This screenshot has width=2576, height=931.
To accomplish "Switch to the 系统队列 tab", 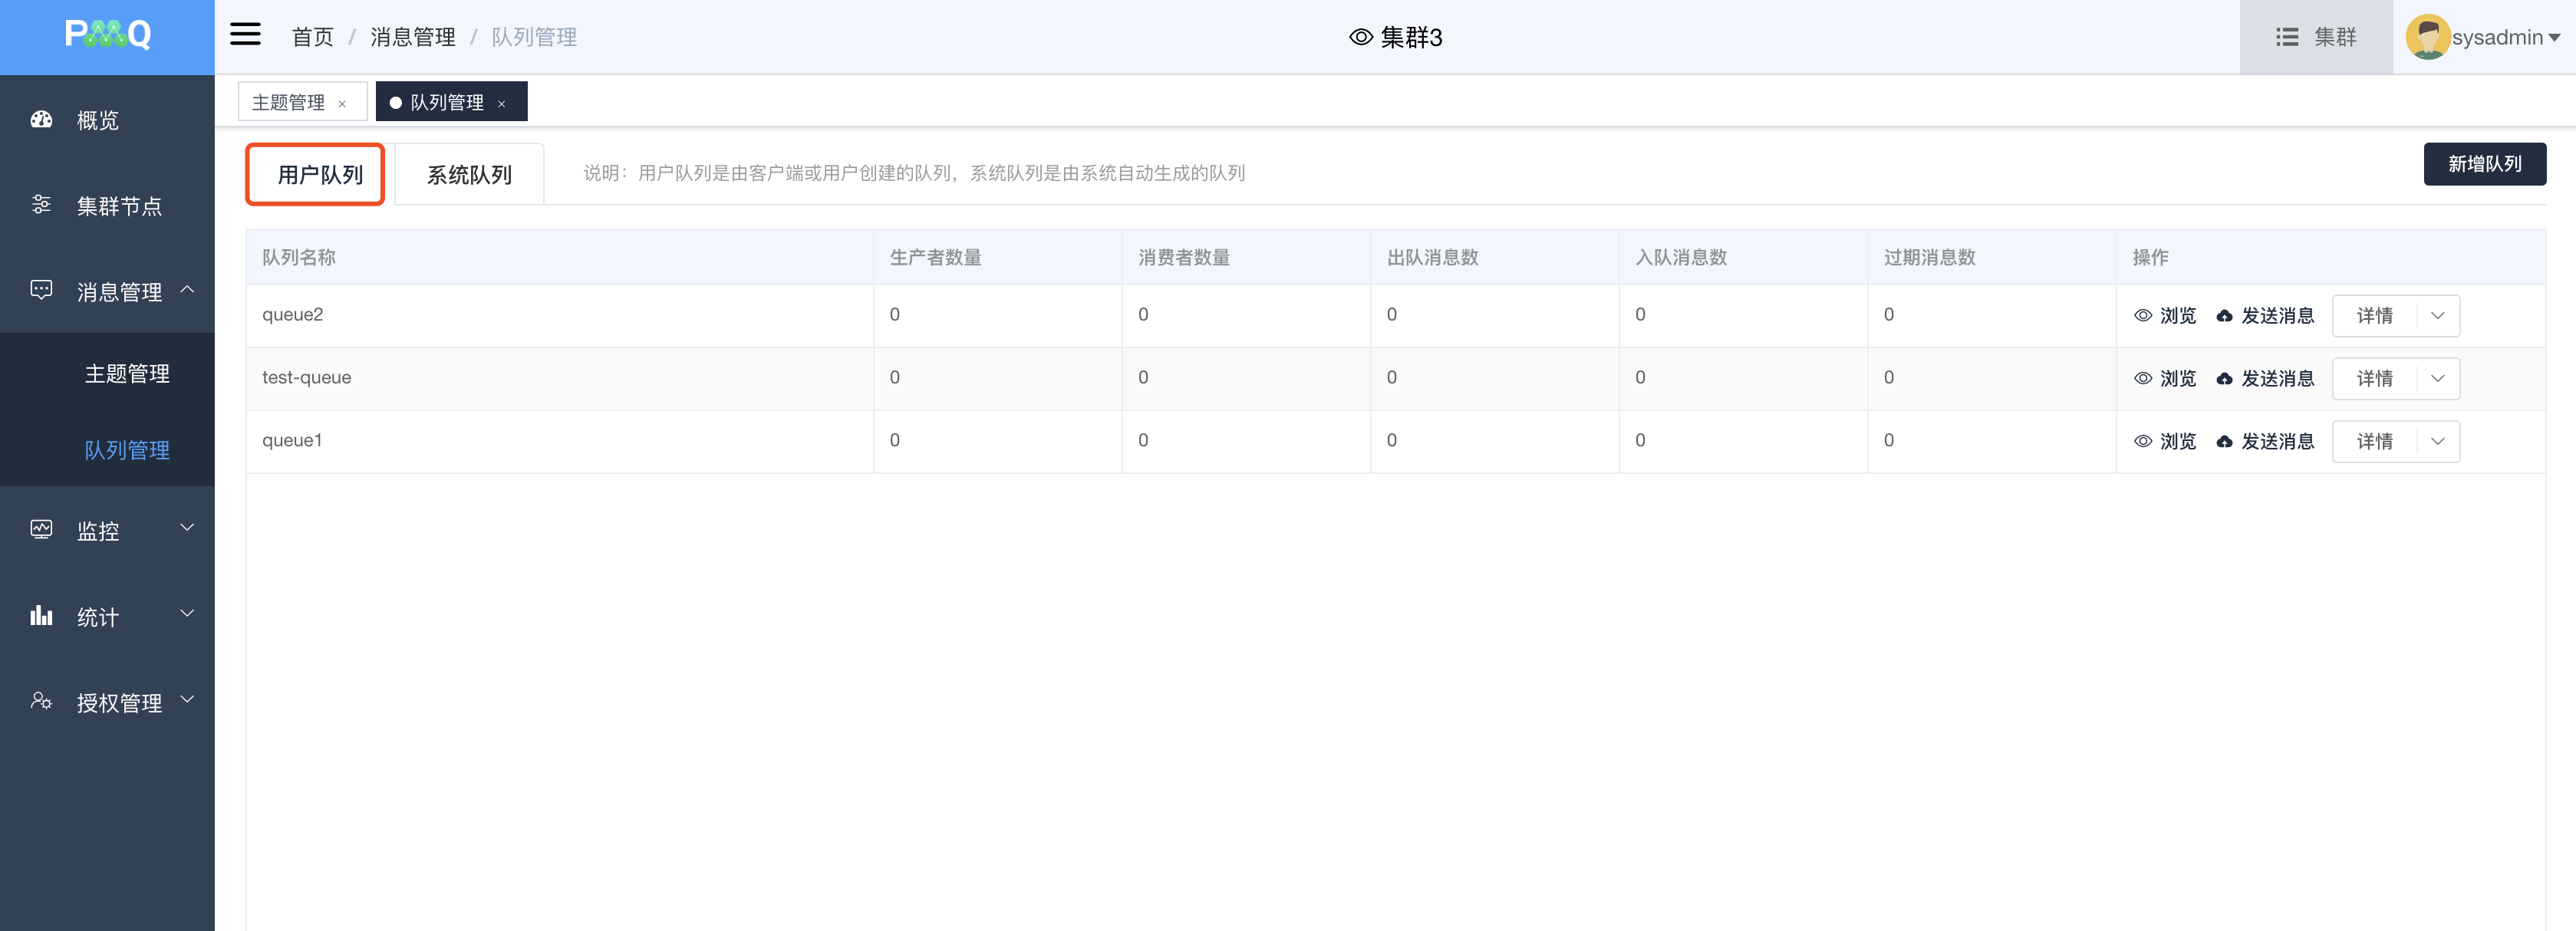I will coord(469,175).
